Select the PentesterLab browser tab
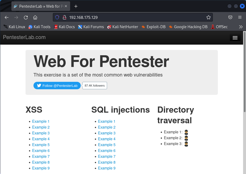The height and width of the screenshot is (174, 246). (41, 6)
